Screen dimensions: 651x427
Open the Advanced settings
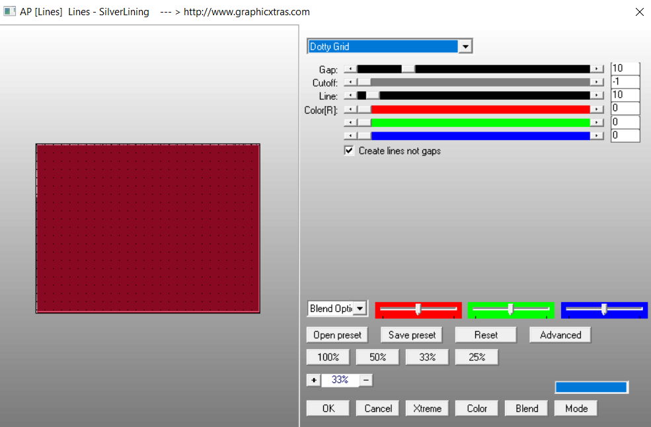click(x=560, y=334)
